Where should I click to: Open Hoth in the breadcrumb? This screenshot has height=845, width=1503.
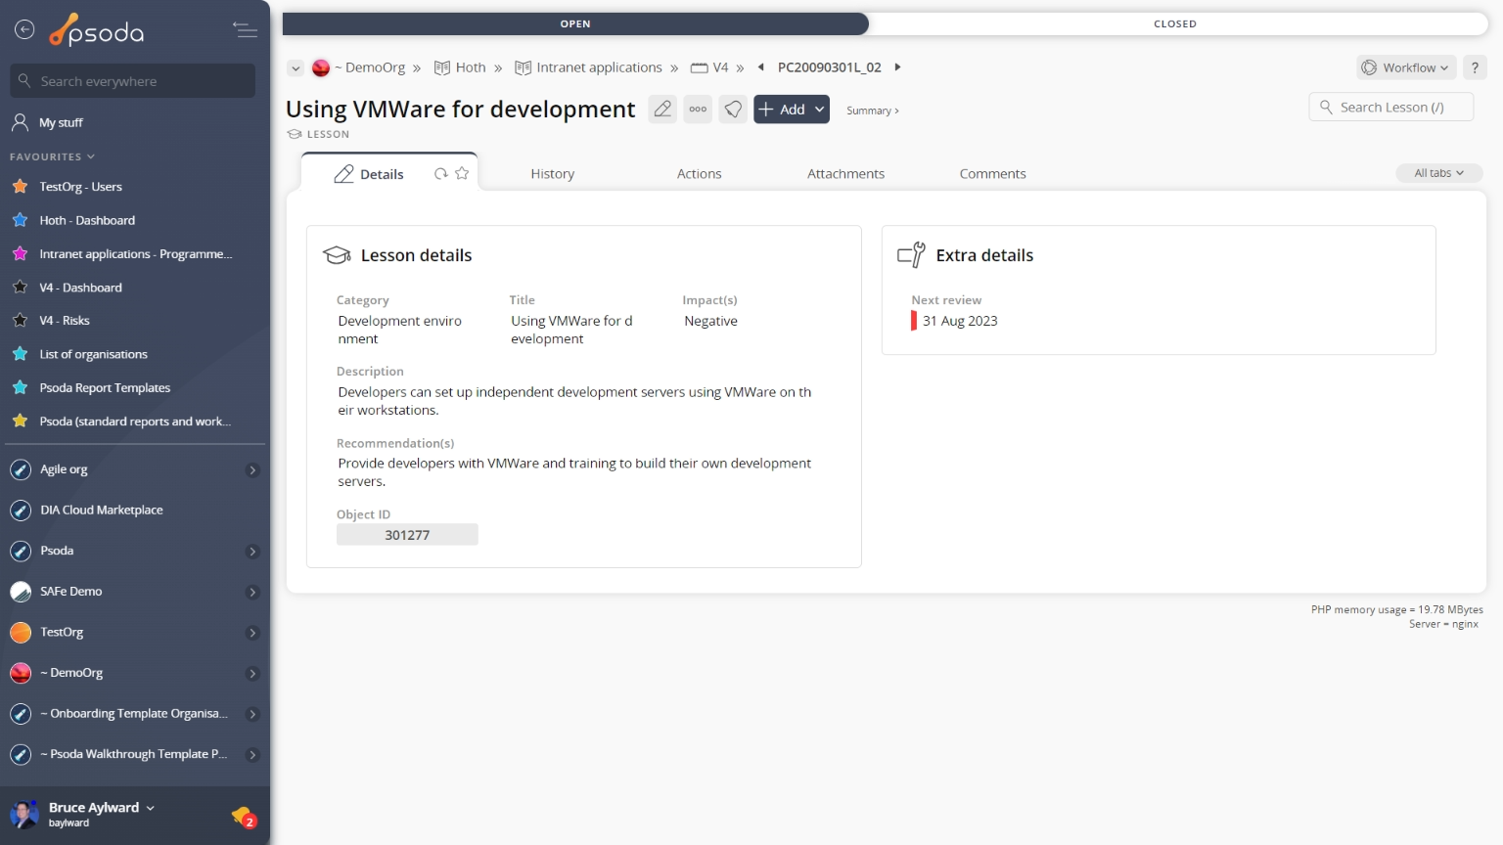[x=470, y=67]
